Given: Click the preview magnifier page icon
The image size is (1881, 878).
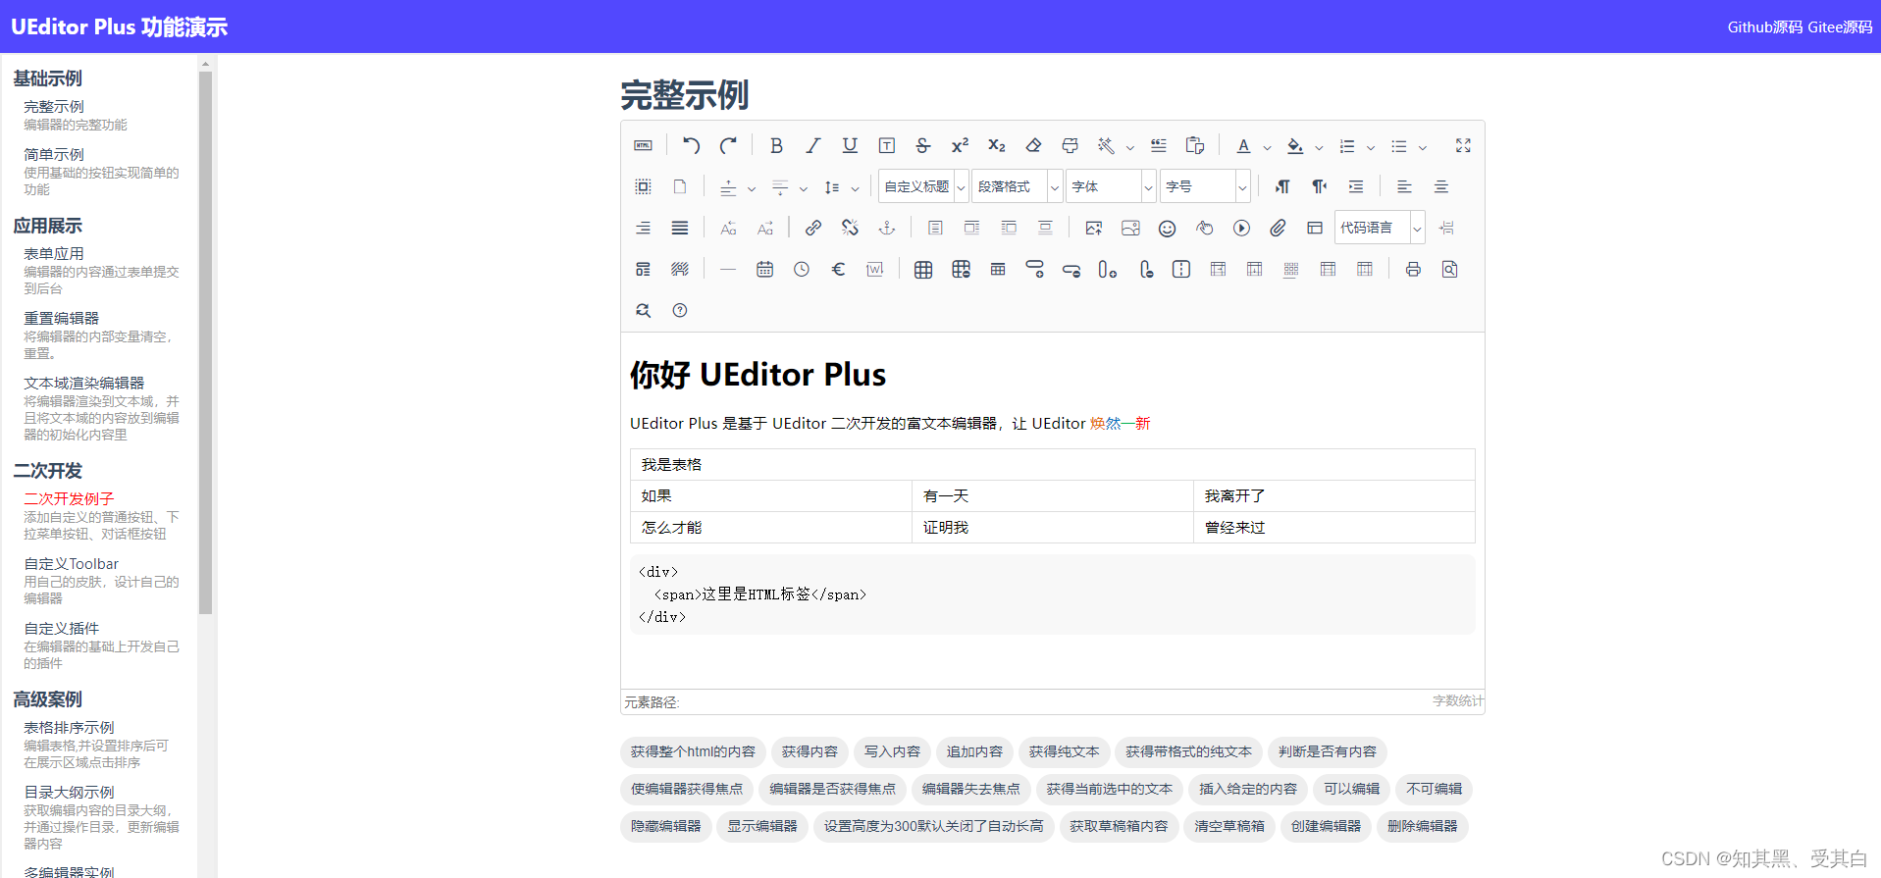Looking at the screenshot, I should [x=1450, y=269].
